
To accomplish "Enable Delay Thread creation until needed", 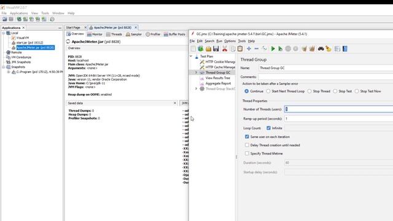I will click(x=247, y=145).
